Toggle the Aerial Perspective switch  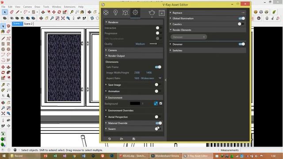[x=157, y=117]
